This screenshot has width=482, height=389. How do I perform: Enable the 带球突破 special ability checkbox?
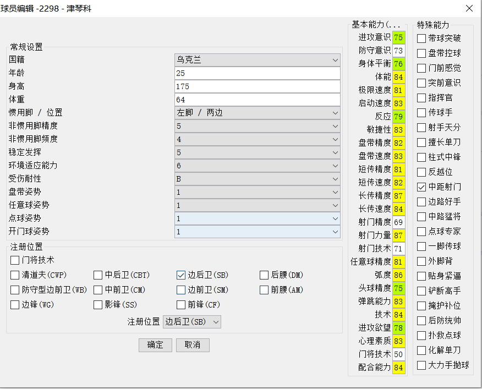pos(421,39)
